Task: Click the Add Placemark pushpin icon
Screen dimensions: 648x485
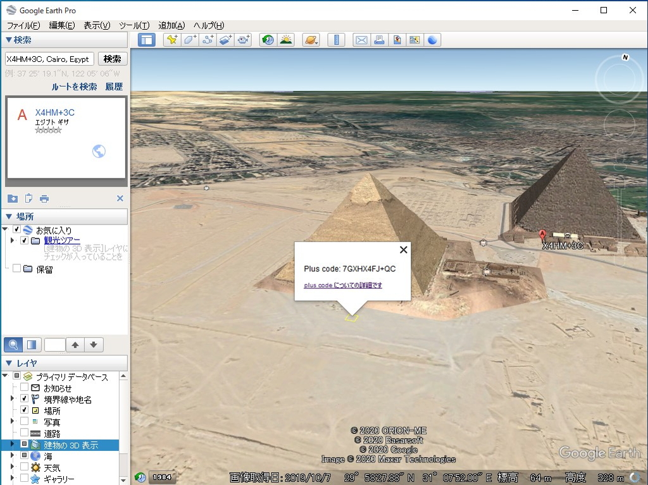Action: coord(171,40)
